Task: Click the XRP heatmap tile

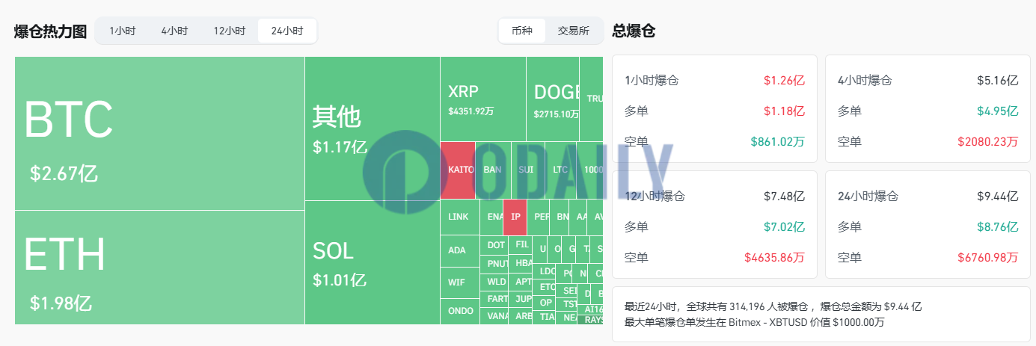Action: click(482, 99)
